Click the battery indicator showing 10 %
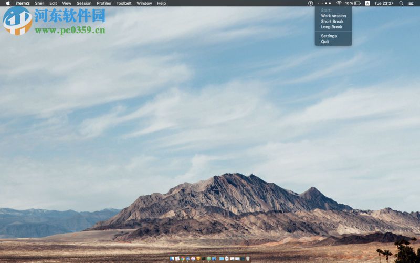Viewport: 420px width, 263px height. tap(353, 3)
